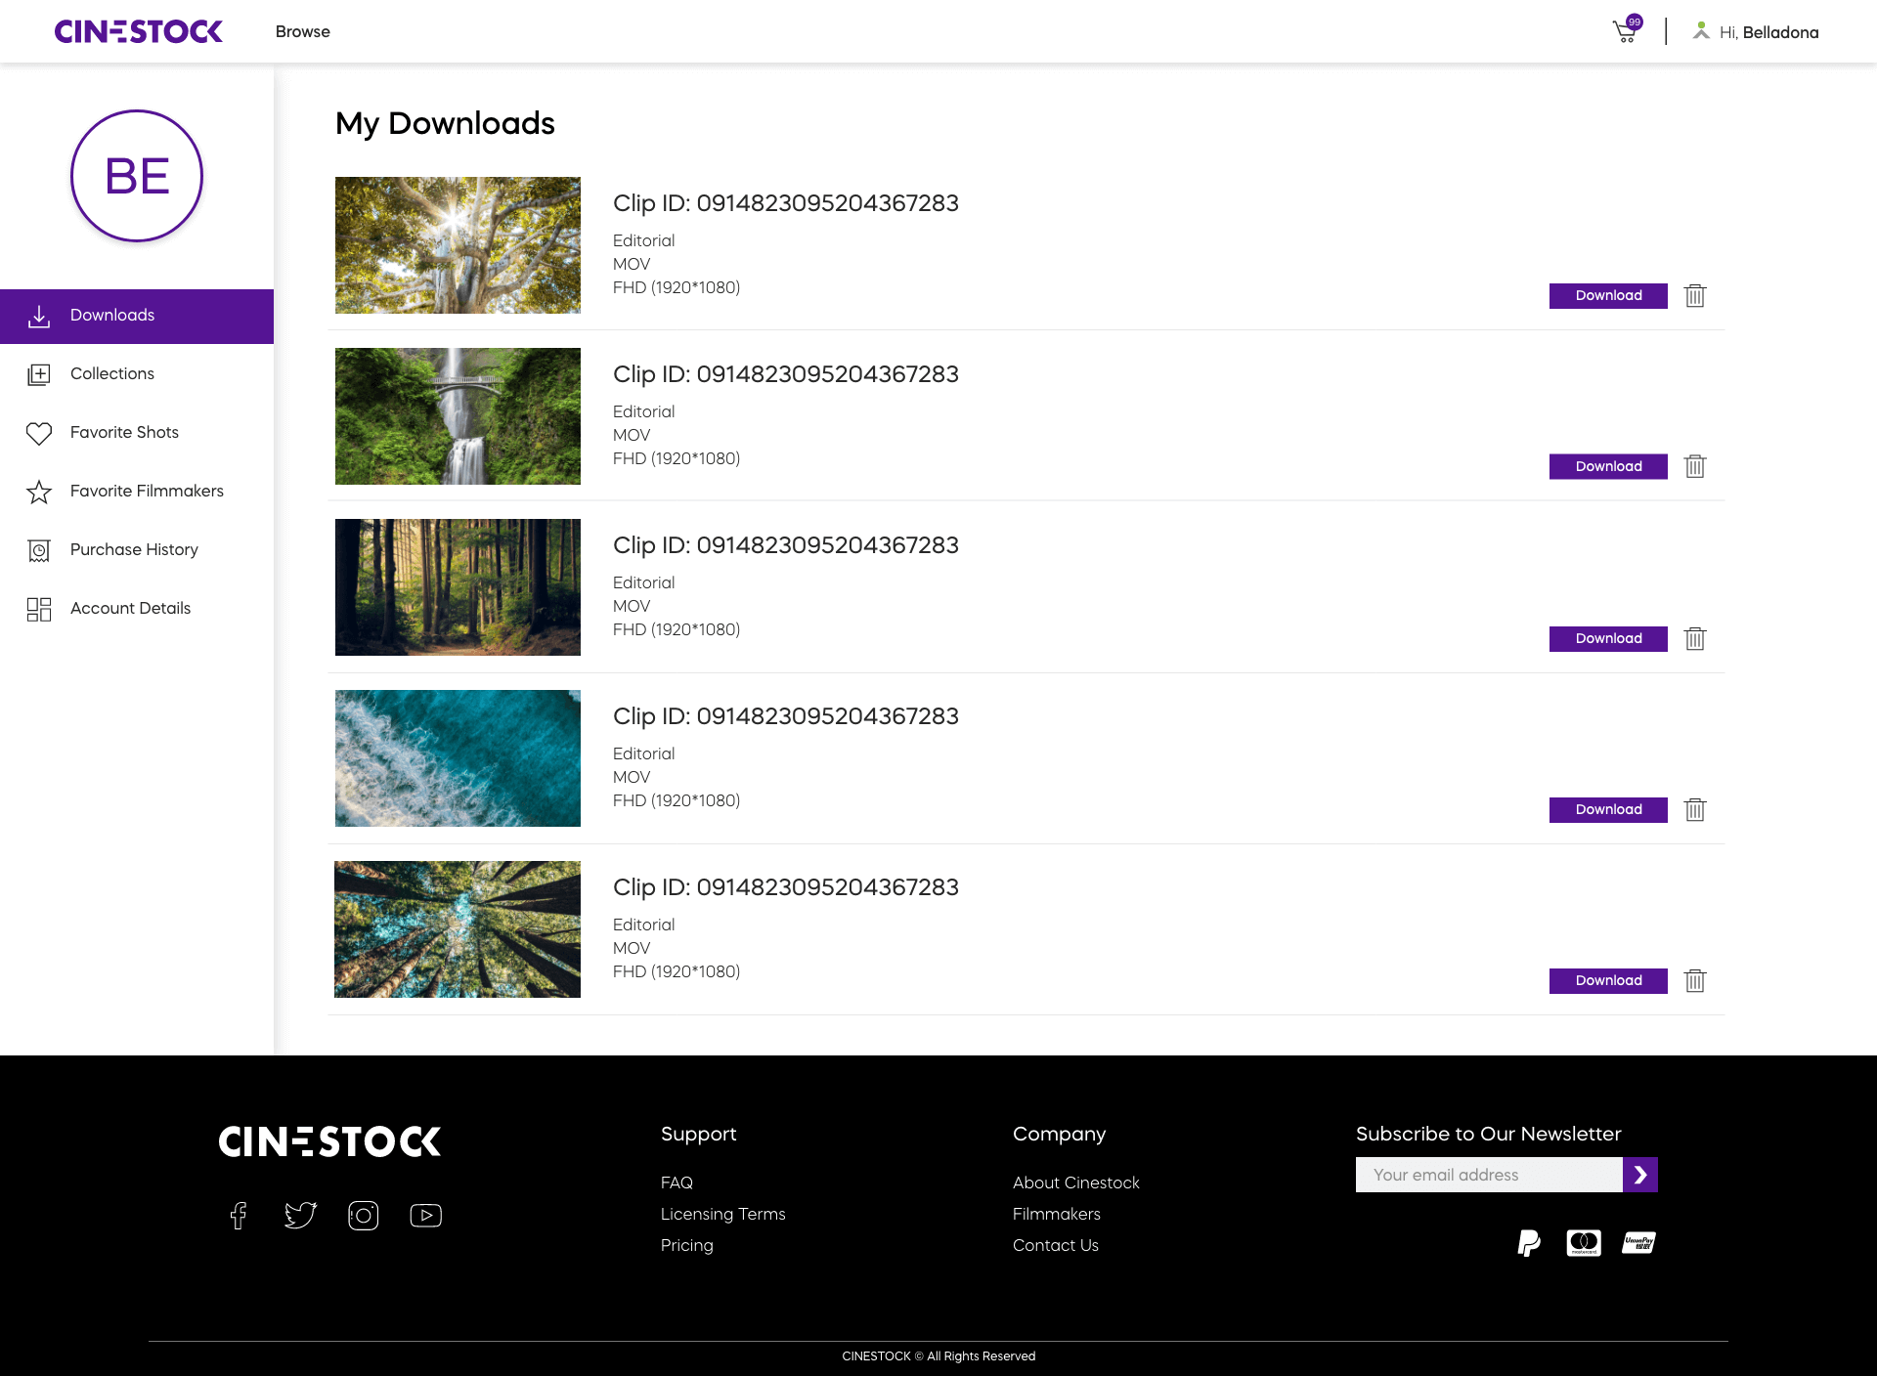Click the user profile icon
This screenshot has width=1877, height=1376.
[x=1701, y=32]
